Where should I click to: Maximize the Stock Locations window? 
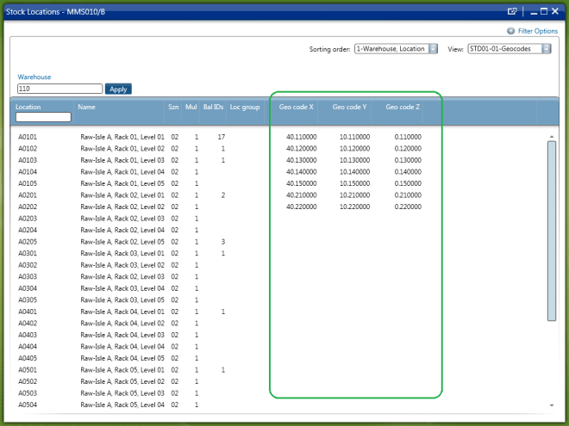point(543,12)
